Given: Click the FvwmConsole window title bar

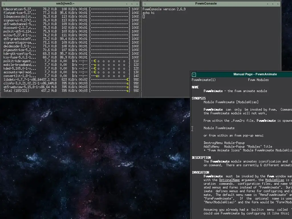Looking at the screenshot, I should coord(206,3).
